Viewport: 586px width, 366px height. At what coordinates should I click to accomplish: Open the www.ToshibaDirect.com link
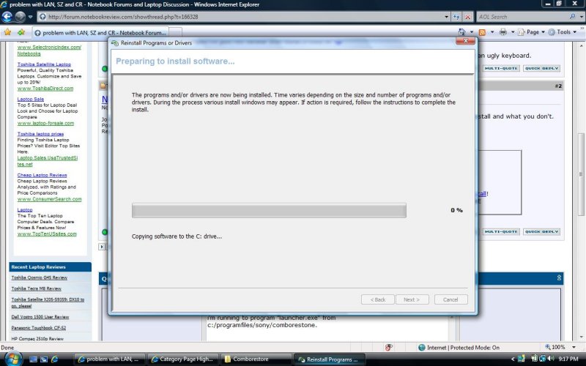click(45, 89)
